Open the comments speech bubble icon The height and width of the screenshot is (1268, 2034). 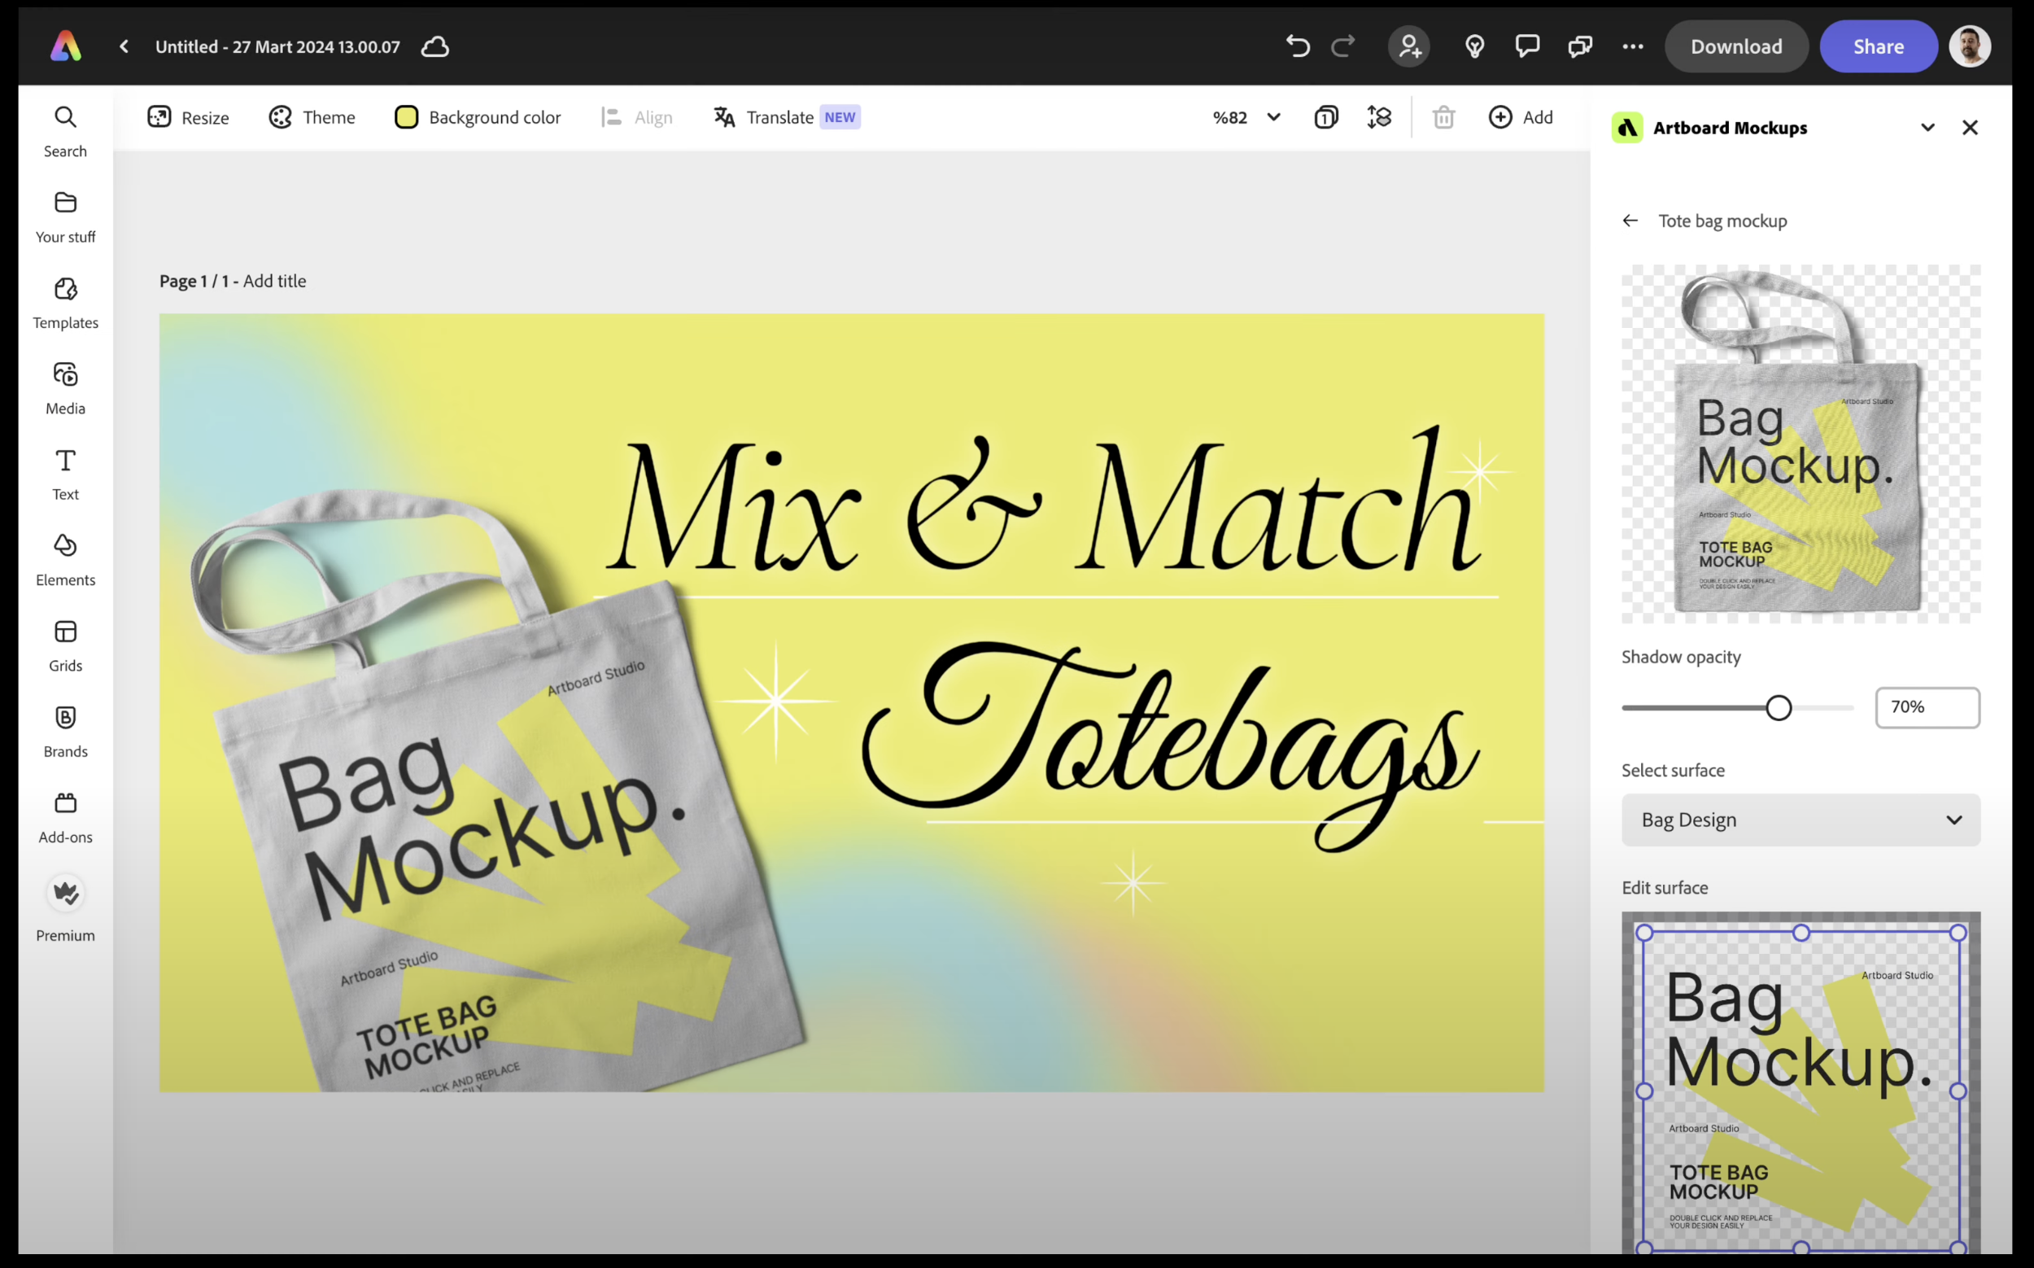point(1527,46)
